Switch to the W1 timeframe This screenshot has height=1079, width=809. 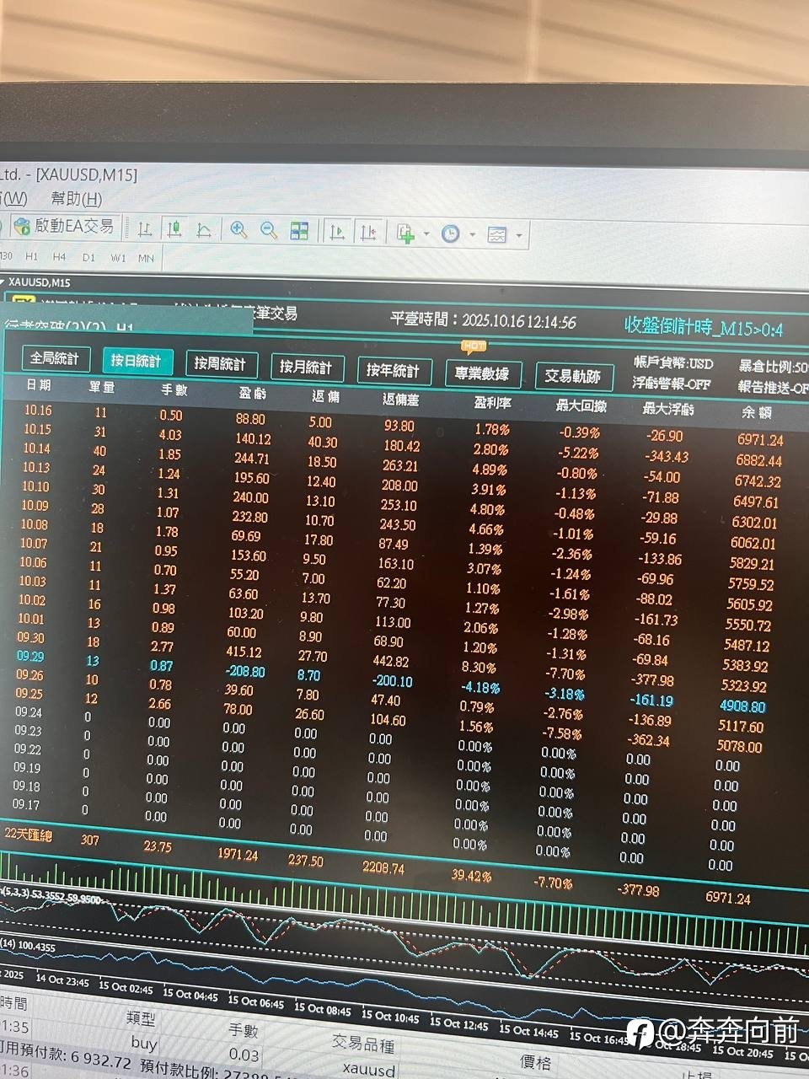click(118, 258)
